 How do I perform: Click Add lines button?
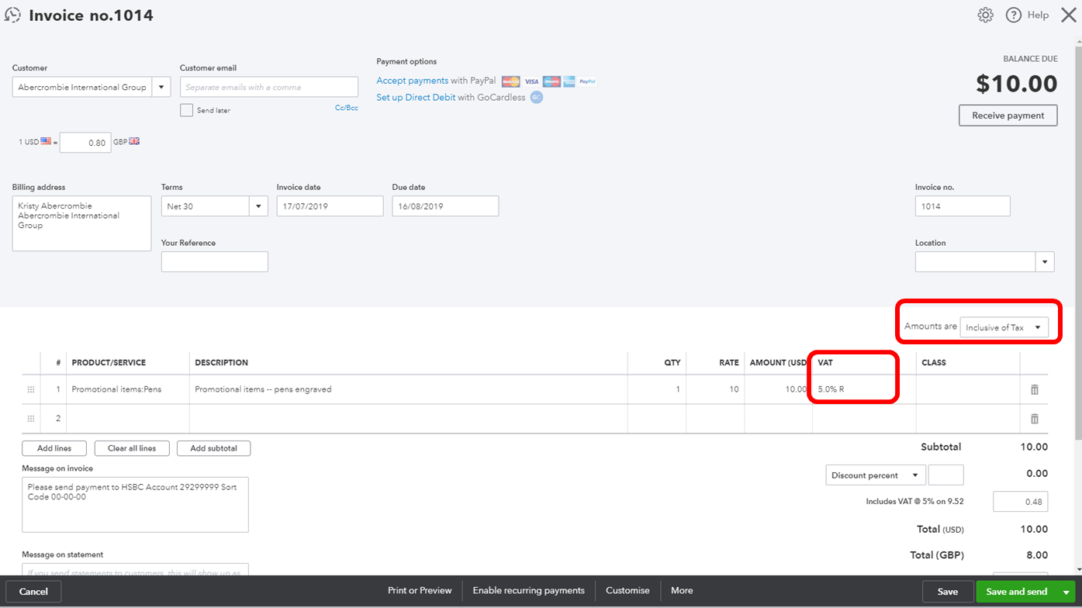[54, 448]
